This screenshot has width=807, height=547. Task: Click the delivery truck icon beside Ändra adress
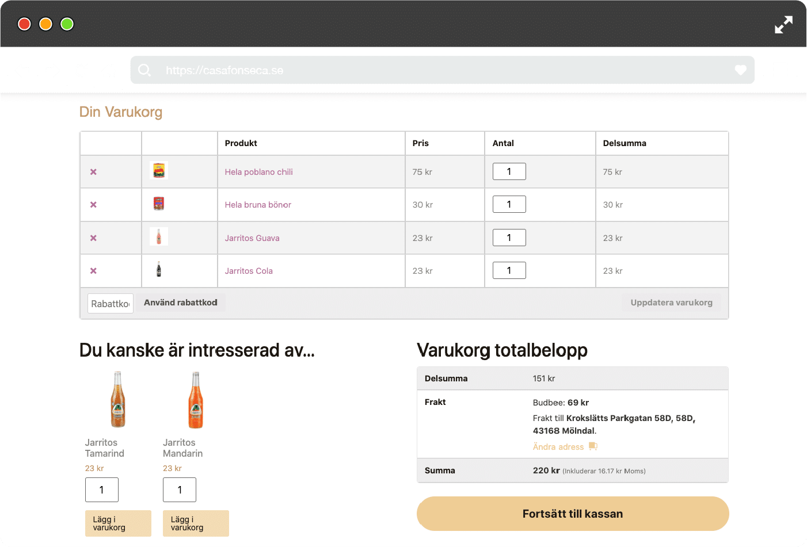[x=593, y=446]
